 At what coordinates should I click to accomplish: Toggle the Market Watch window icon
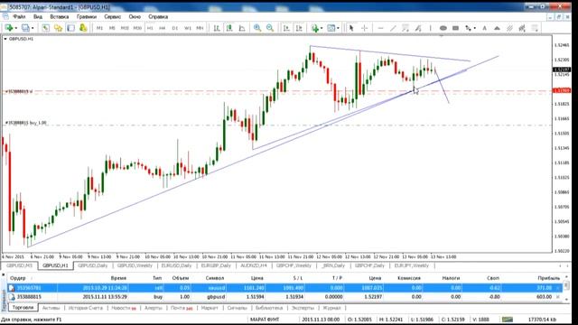point(45,28)
